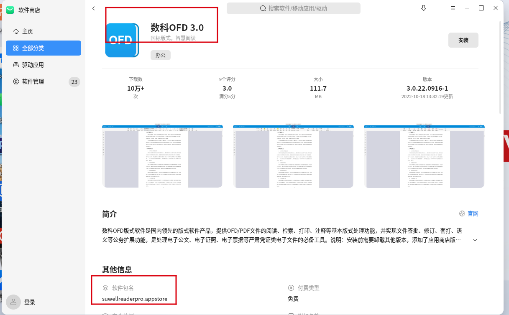The image size is (509, 315).
Task: Click the search software input field
Action: point(297,8)
